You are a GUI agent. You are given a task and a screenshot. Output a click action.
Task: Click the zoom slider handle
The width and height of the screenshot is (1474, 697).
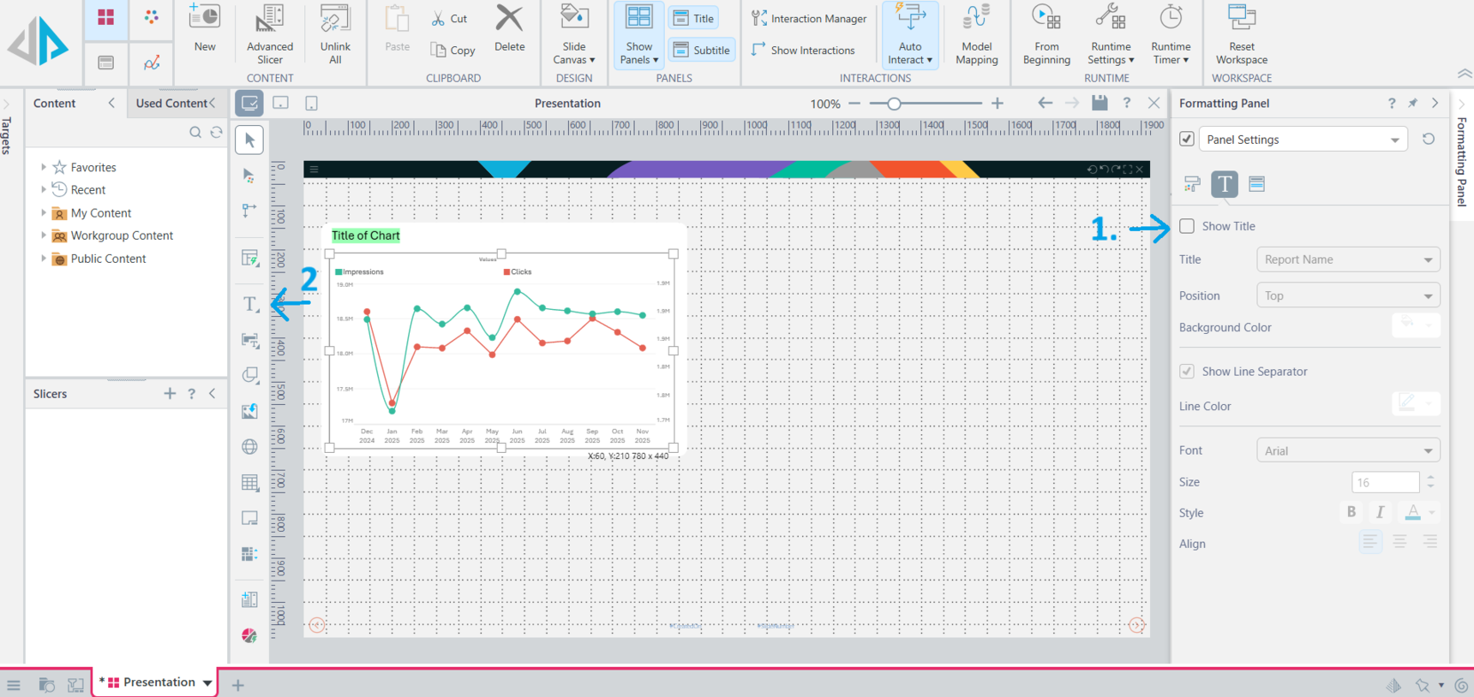click(894, 104)
